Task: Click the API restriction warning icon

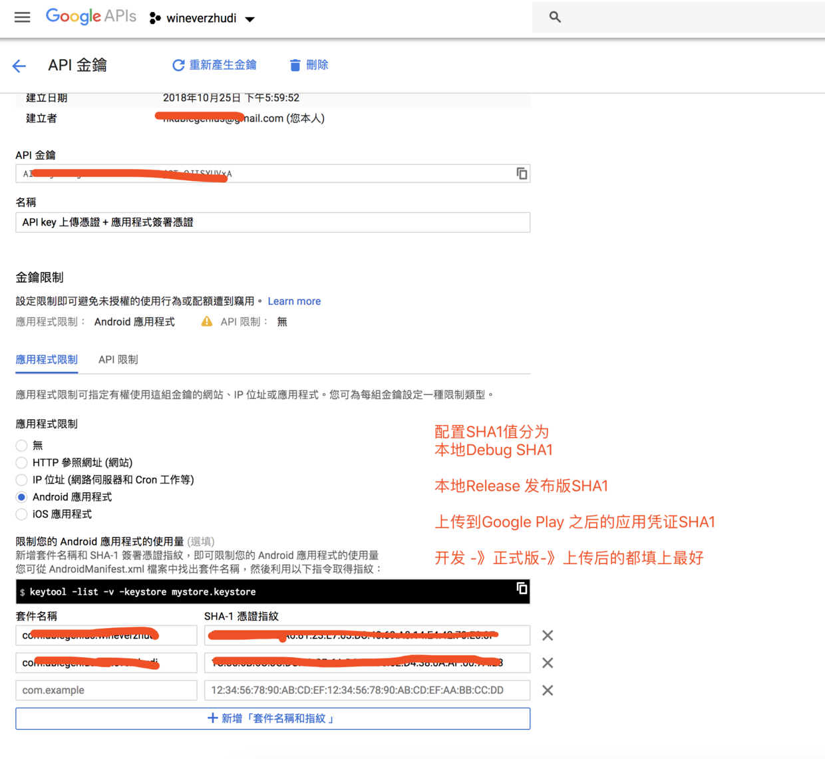Action: [x=207, y=321]
